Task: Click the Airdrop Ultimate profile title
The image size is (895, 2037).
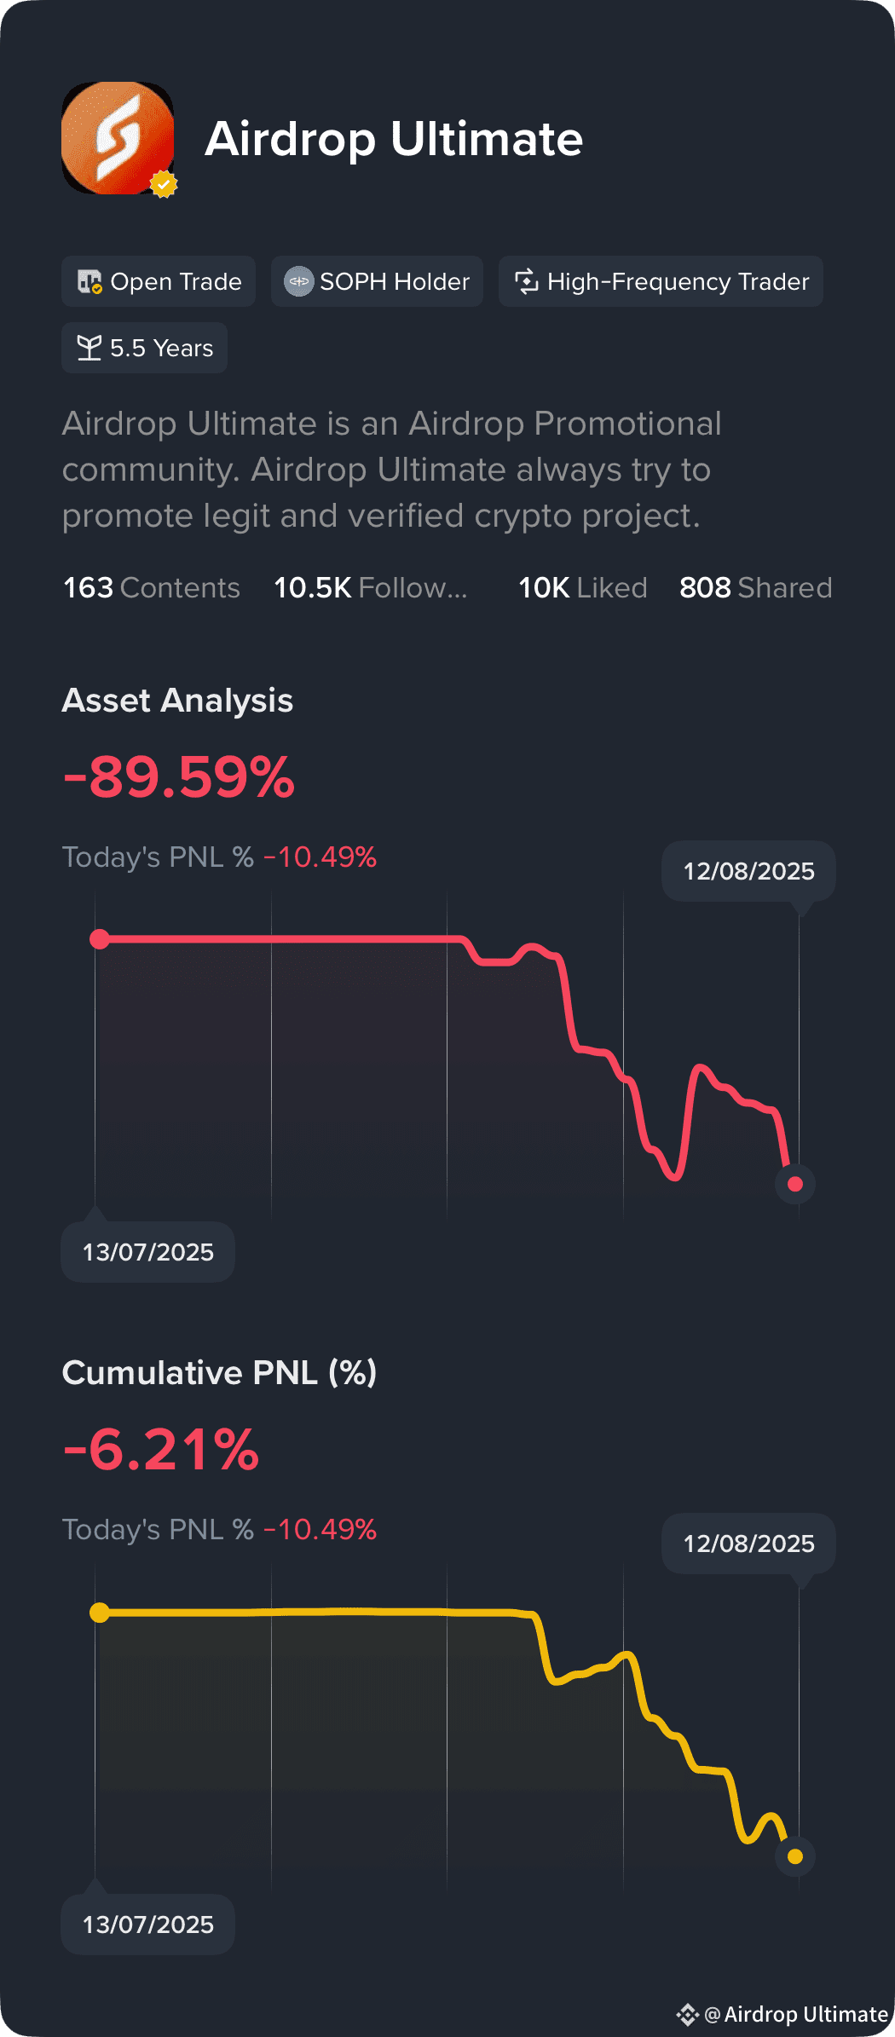Action: pos(394,139)
